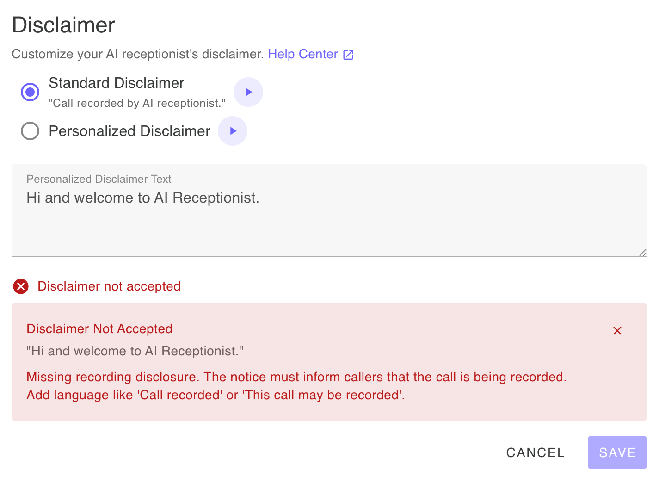This screenshot has width=659, height=489.
Task: Open the Help Center link
Action: click(303, 54)
